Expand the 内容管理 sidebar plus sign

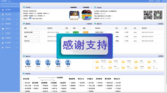[17, 19]
